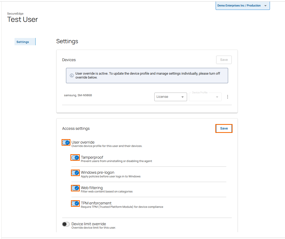The width and height of the screenshot is (285, 239).
Task: Select the samsung, SM-N986B device entry
Action: coord(78,95)
